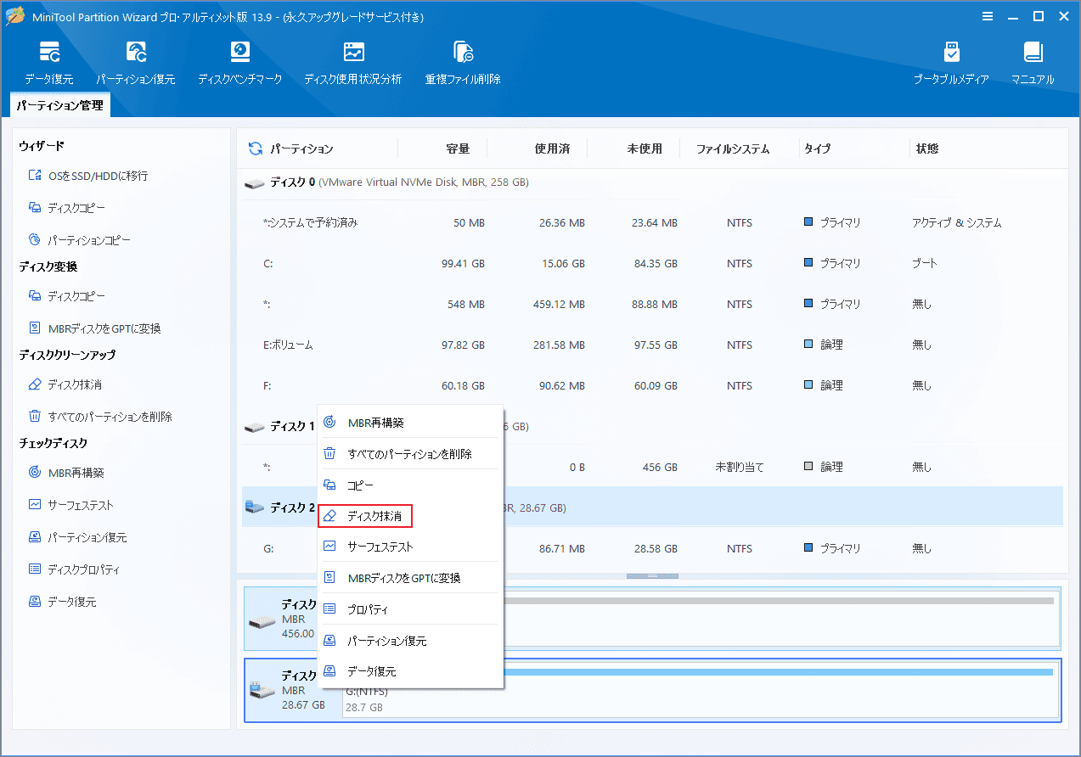This screenshot has width=1081, height=757.
Task: Click ディスクプロパティ in the sidebar
Action: click(x=74, y=569)
